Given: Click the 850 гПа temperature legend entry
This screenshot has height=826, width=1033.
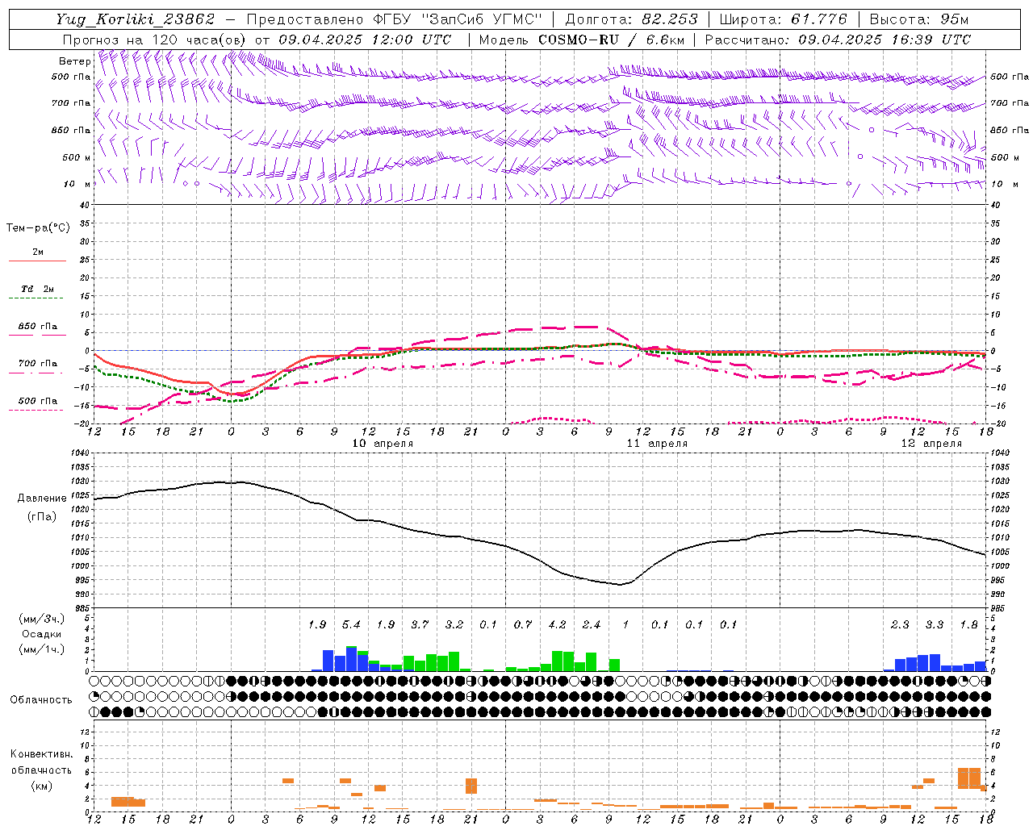Looking at the screenshot, I should pyautogui.click(x=38, y=327).
